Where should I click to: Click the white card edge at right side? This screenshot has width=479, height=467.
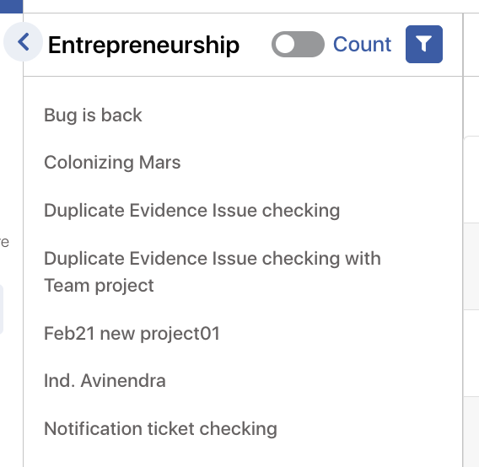[x=471, y=180]
